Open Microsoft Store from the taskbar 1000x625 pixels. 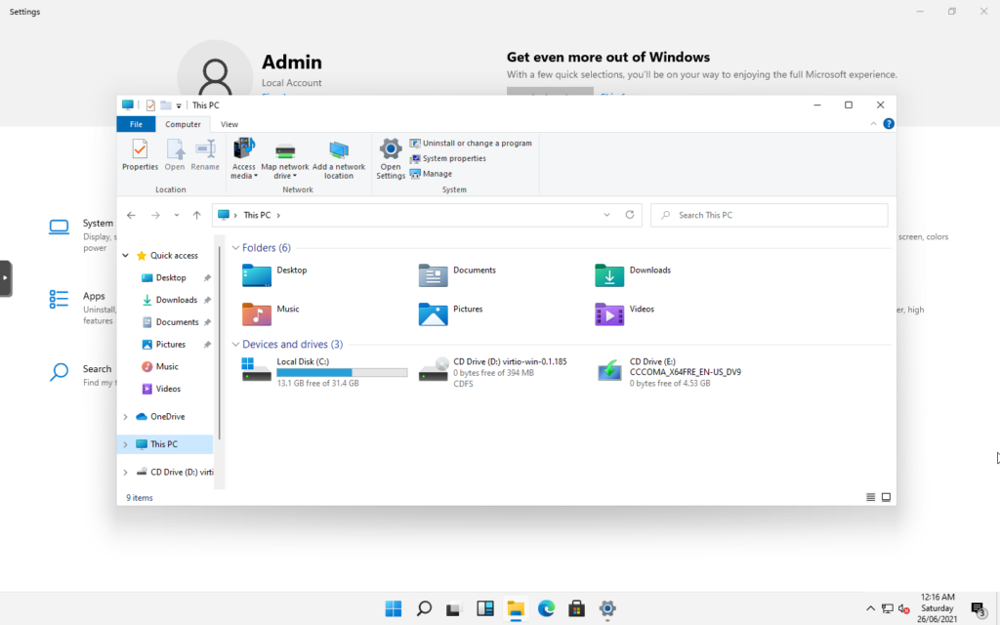tap(576, 608)
